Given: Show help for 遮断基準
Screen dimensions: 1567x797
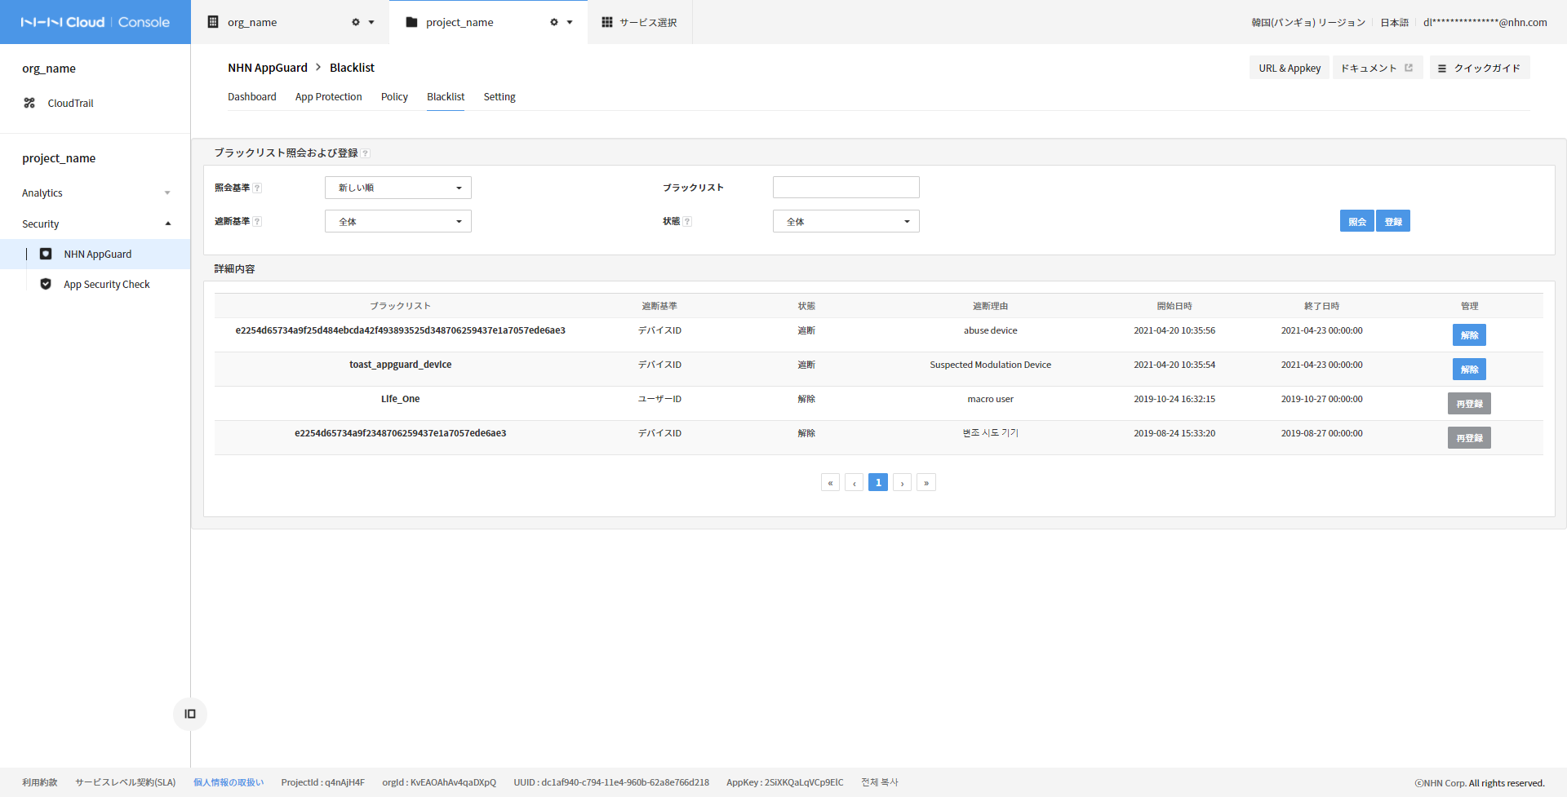Looking at the screenshot, I should 257,221.
